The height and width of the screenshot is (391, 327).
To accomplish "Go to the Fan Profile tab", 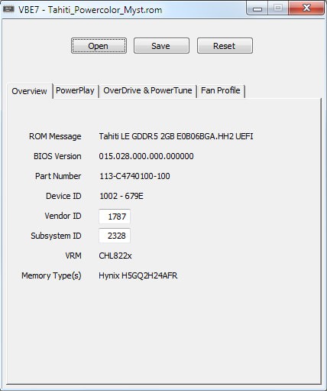I will [221, 90].
